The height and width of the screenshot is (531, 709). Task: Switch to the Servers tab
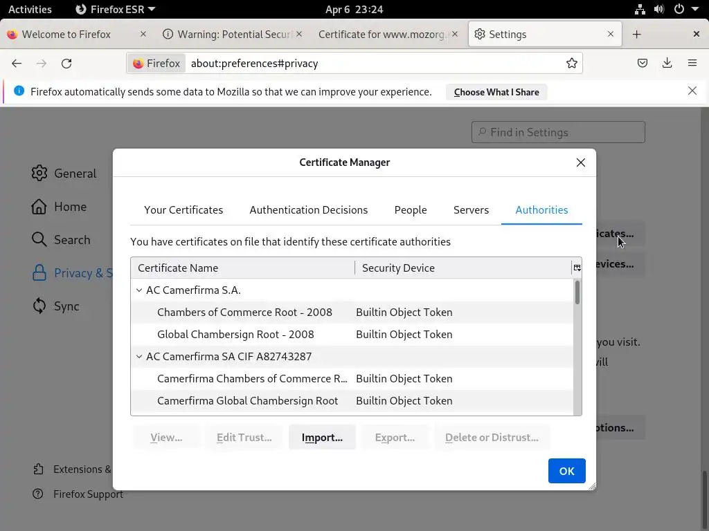[x=471, y=210]
